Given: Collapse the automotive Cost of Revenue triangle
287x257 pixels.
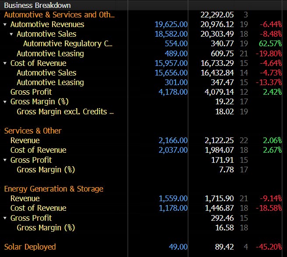Looking at the screenshot, I should pos(5,63).
